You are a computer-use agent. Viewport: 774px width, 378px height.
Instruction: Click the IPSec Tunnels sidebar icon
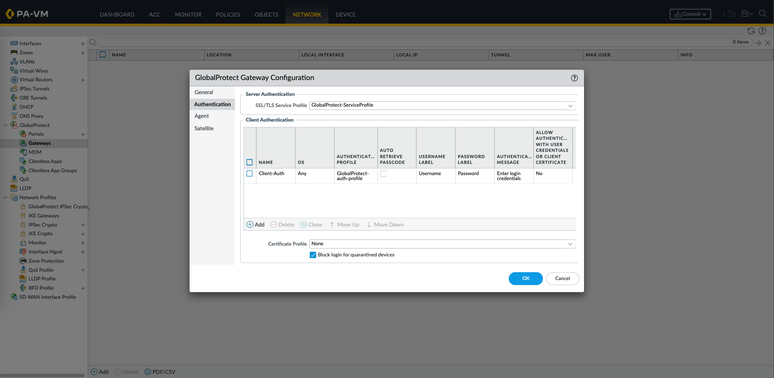(x=14, y=89)
